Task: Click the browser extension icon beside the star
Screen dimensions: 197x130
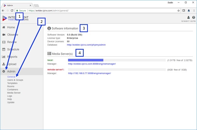Action: point(184,11)
